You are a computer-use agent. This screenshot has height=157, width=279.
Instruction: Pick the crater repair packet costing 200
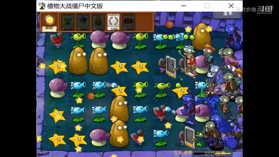coord(129,22)
